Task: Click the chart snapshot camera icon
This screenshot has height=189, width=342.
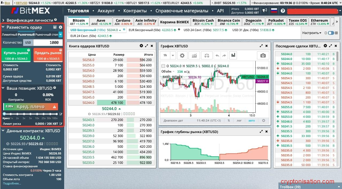Action: 263,55
